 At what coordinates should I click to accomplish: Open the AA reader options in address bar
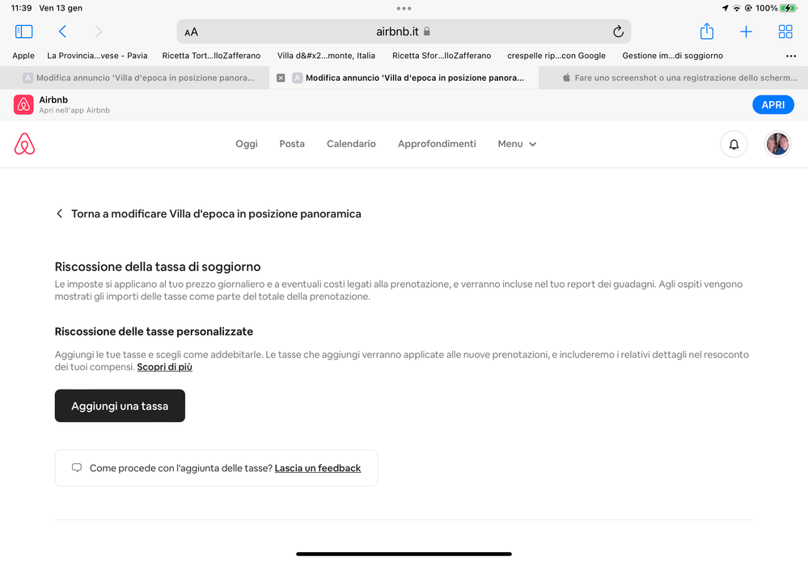(x=191, y=32)
